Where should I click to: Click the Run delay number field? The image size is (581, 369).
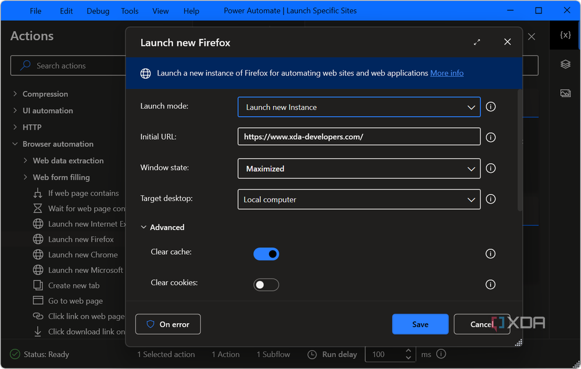(385, 354)
